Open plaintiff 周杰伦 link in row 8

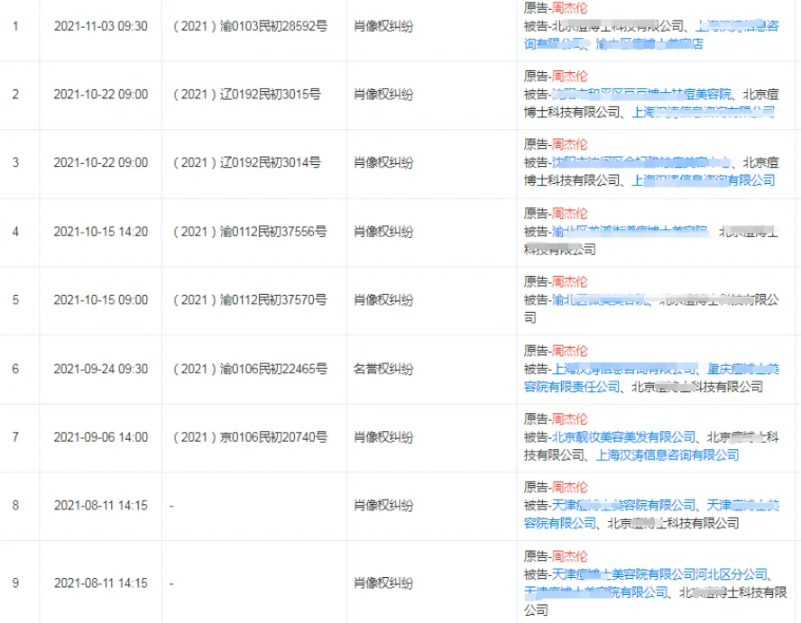(569, 487)
